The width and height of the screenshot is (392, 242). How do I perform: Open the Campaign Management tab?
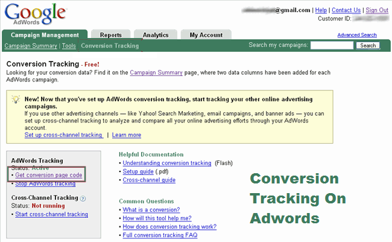click(x=45, y=35)
